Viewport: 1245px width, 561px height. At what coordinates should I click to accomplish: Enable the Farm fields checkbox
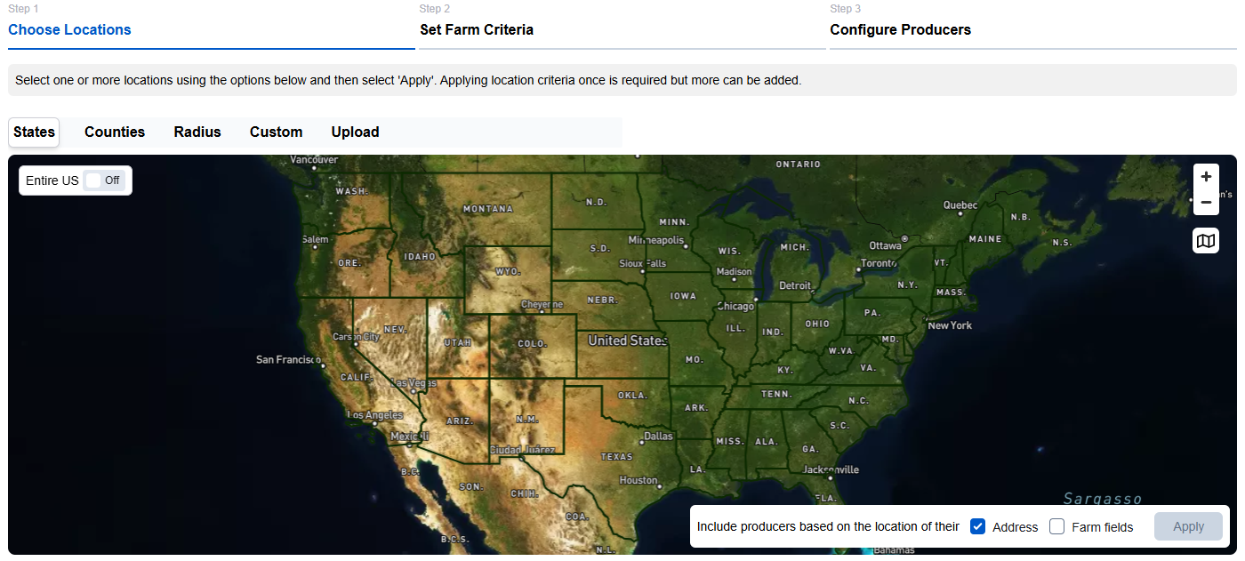pos(1057,526)
